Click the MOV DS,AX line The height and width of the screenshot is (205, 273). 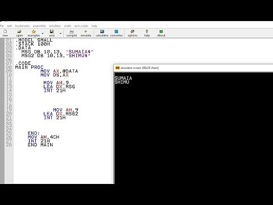click(x=55, y=75)
